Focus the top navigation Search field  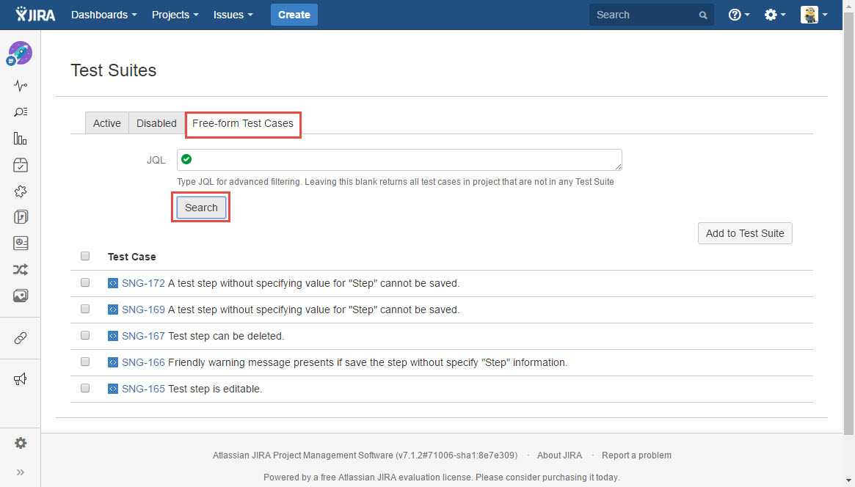point(652,15)
